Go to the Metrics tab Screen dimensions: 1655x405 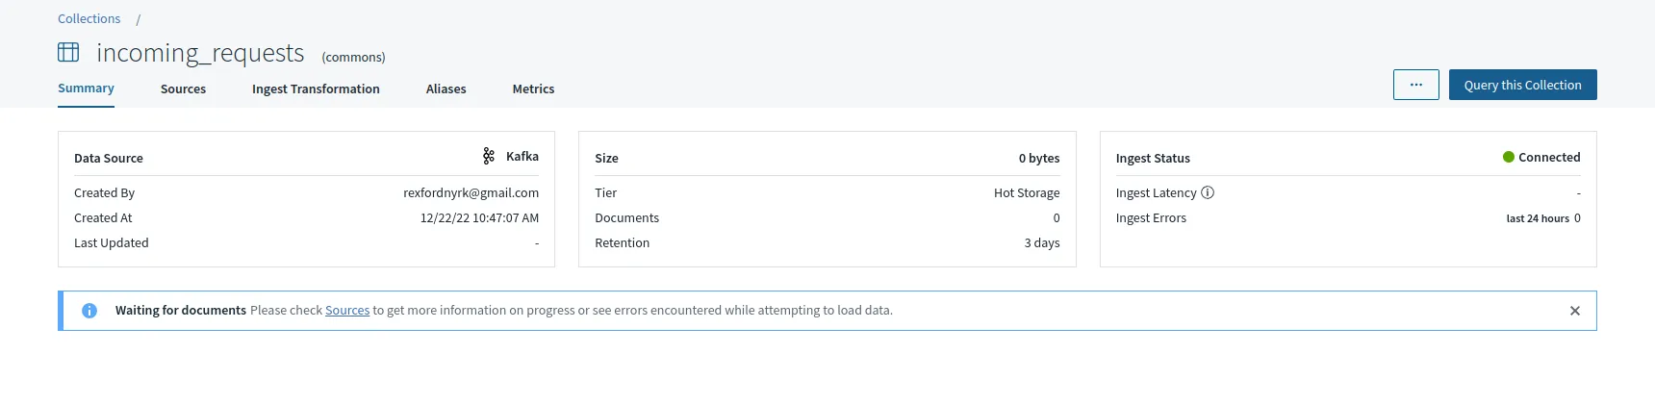[x=533, y=89]
